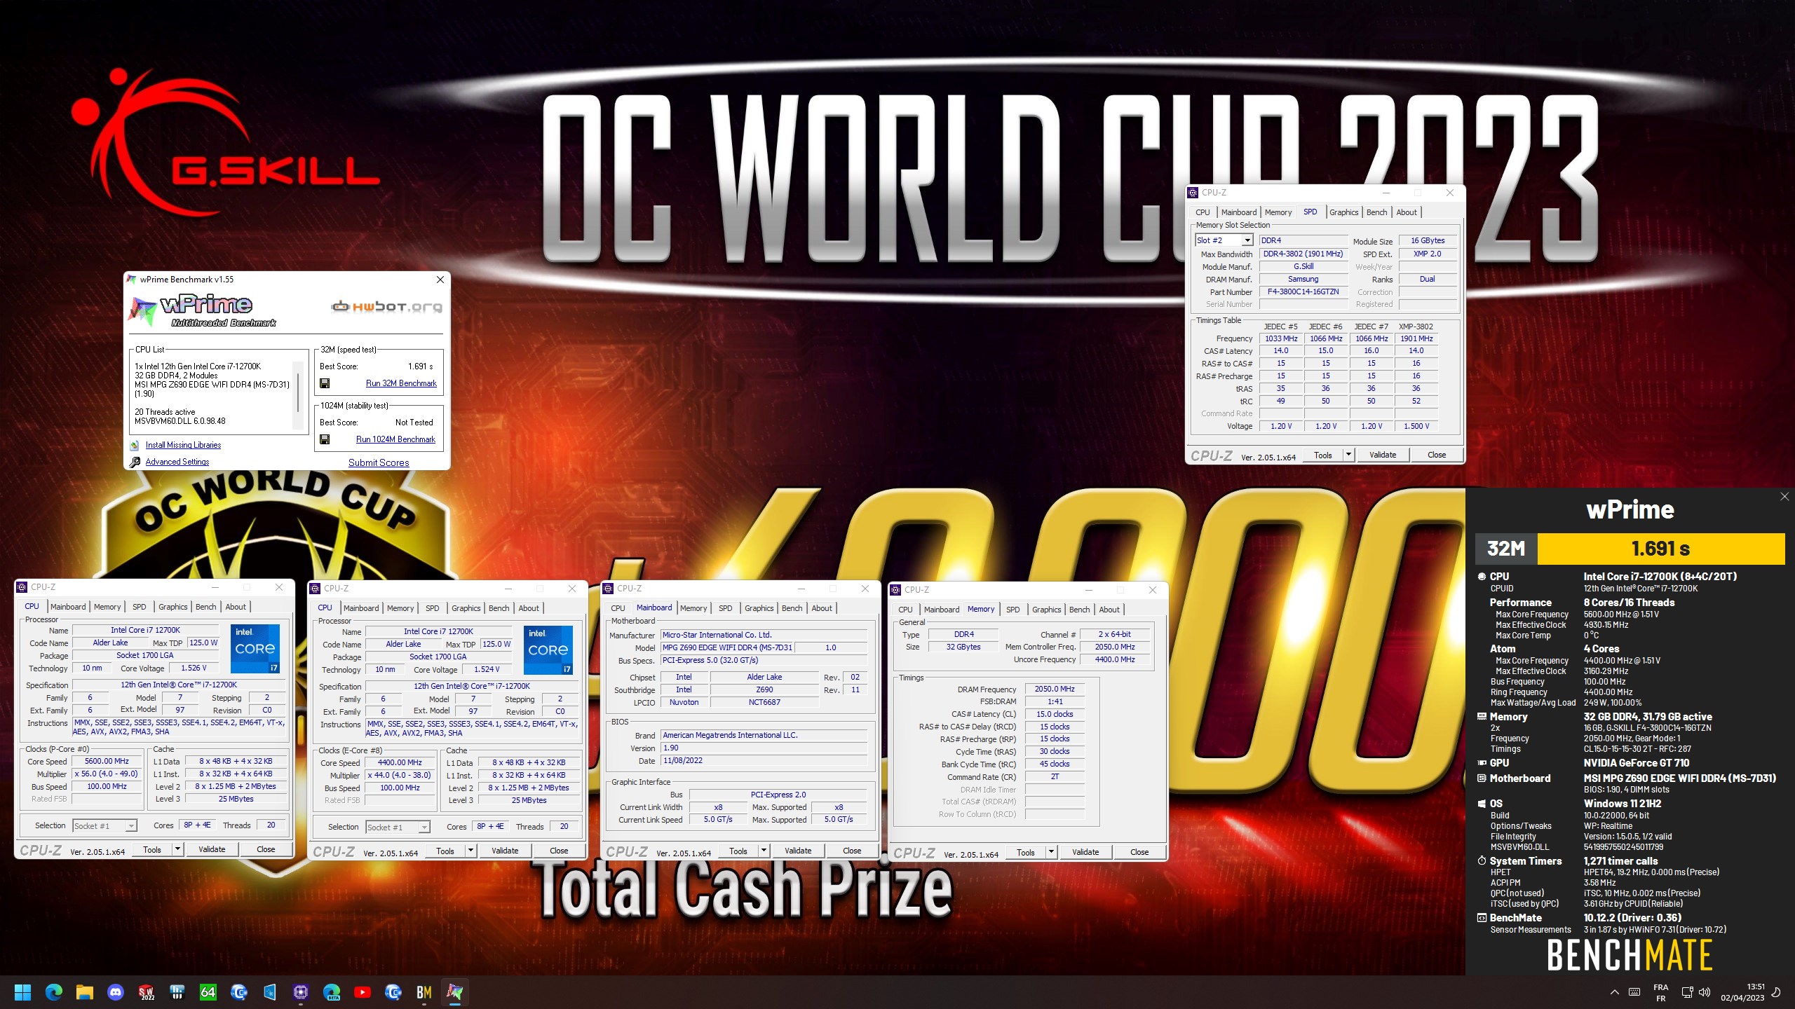Screen dimensions: 1795x1009
Task: Click the Advanced Settings wrench icon
Action: pyautogui.click(x=135, y=462)
